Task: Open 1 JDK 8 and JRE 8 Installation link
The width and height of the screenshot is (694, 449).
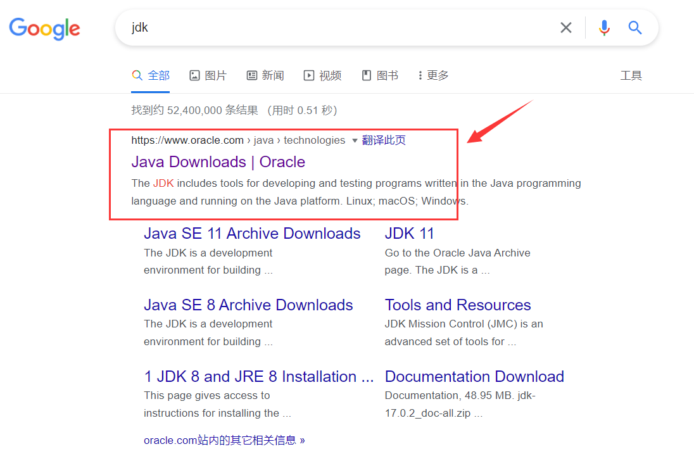Action: point(259,377)
